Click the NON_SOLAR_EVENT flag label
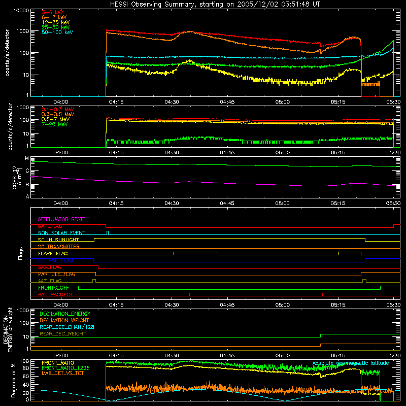406x406 pixels. click(x=61, y=233)
